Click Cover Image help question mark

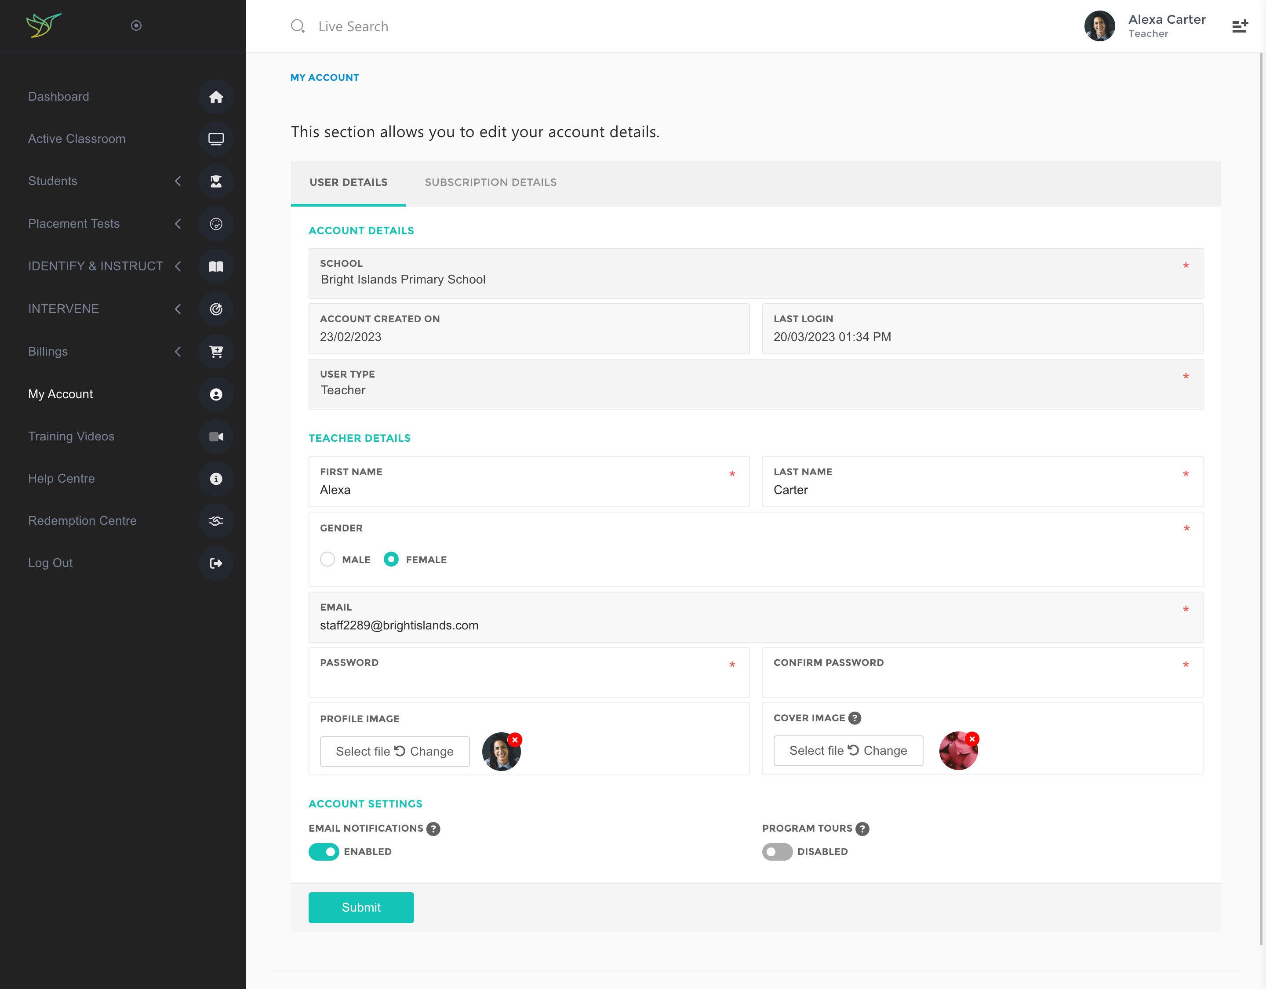pos(855,718)
